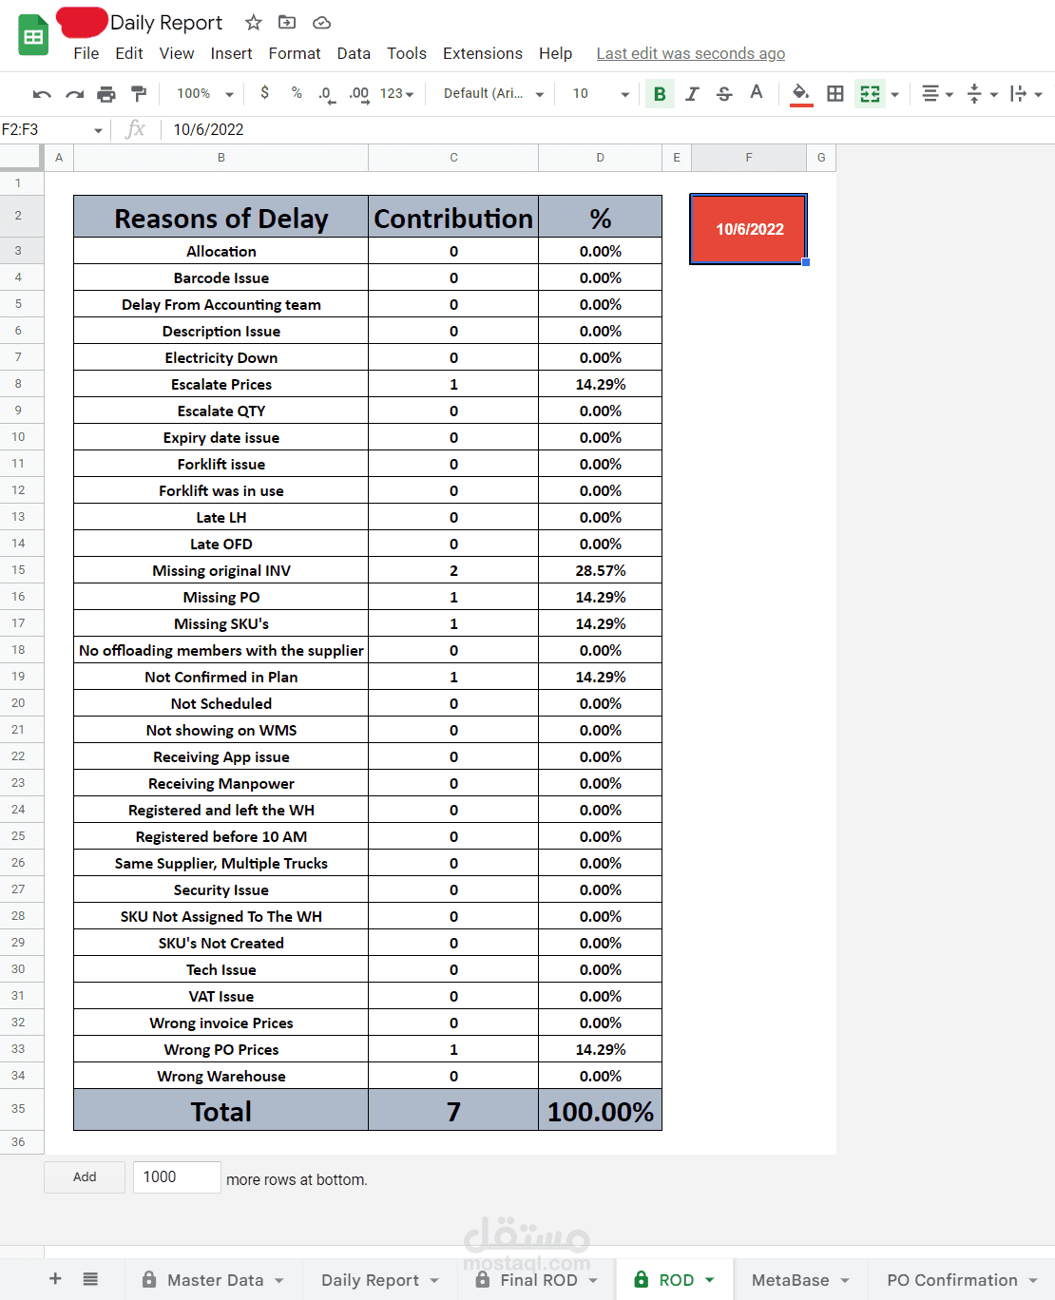Select the 'Wrong PO Prices' cell

pos(221,1049)
